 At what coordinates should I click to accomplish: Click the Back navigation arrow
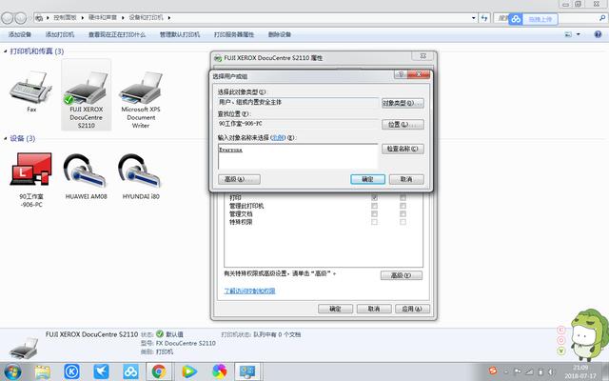(x=8, y=17)
